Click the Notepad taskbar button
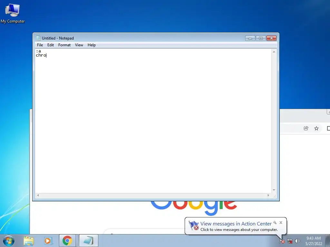Image resolution: width=330 pixels, height=247 pixels. (x=89, y=241)
